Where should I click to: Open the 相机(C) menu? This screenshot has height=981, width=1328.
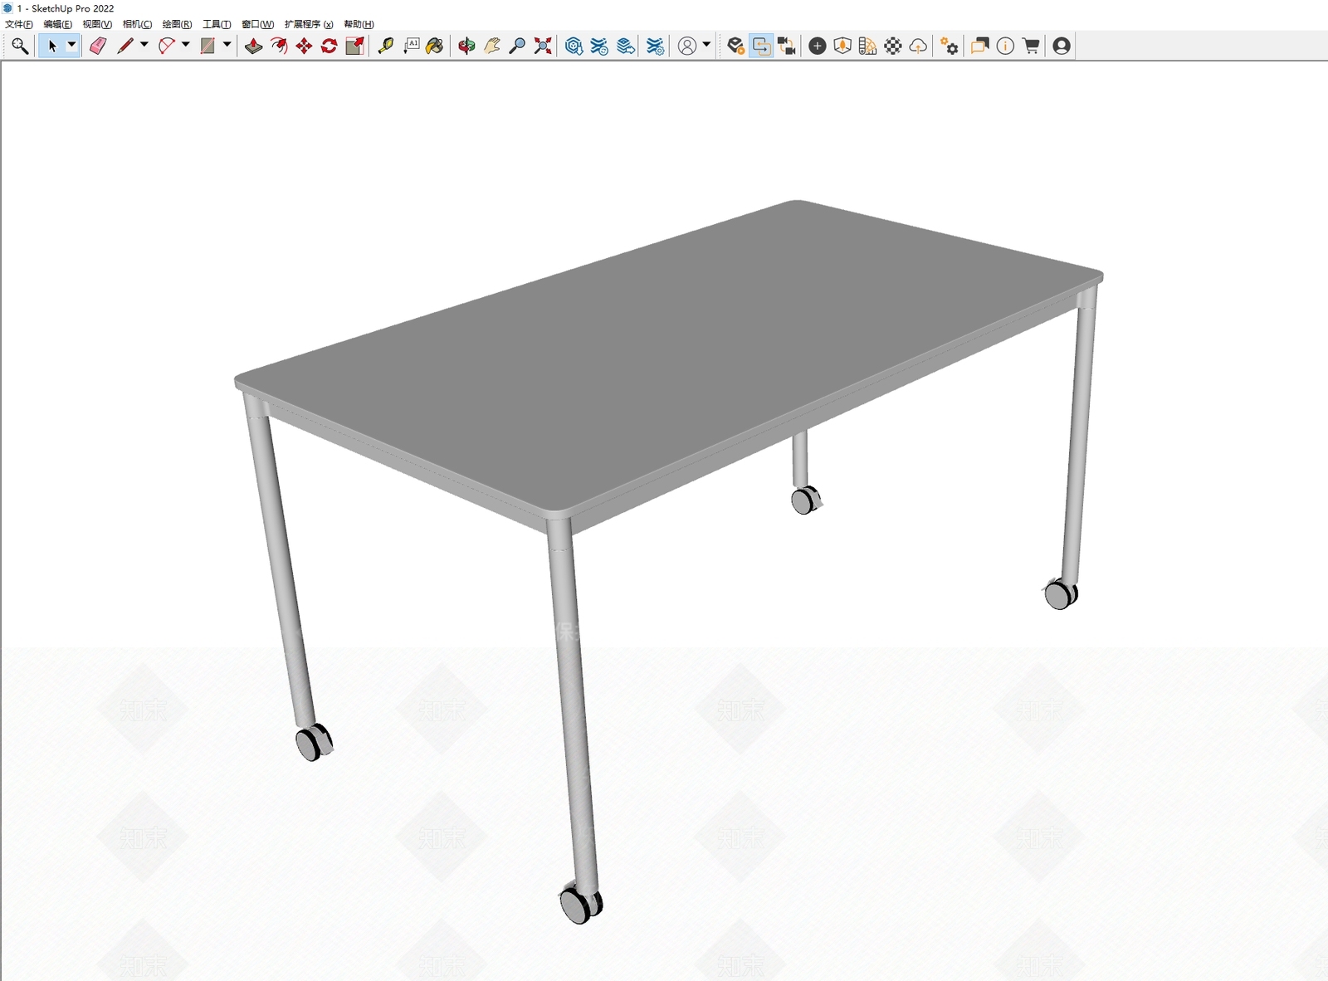(x=138, y=24)
